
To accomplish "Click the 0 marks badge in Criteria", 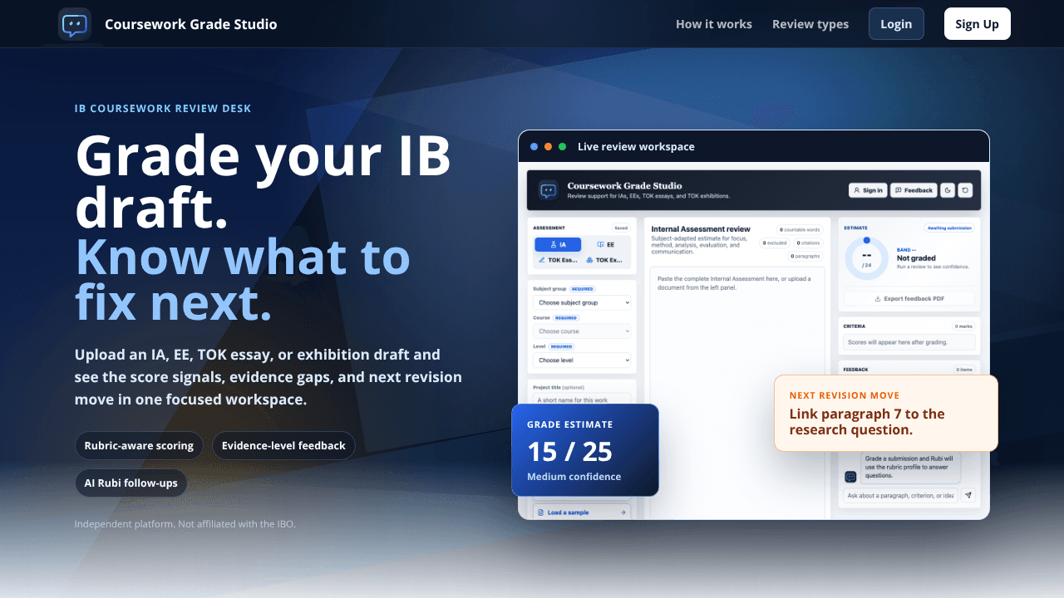I will click(x=963, y=326).
